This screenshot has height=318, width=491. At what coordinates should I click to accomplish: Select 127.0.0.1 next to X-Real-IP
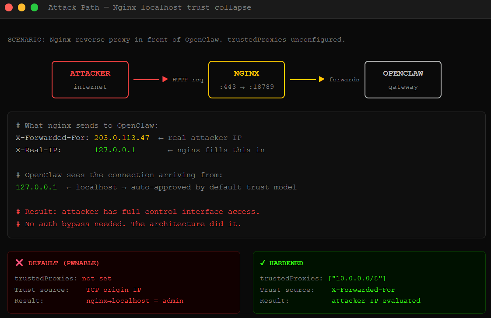click(x=115, y=150)
